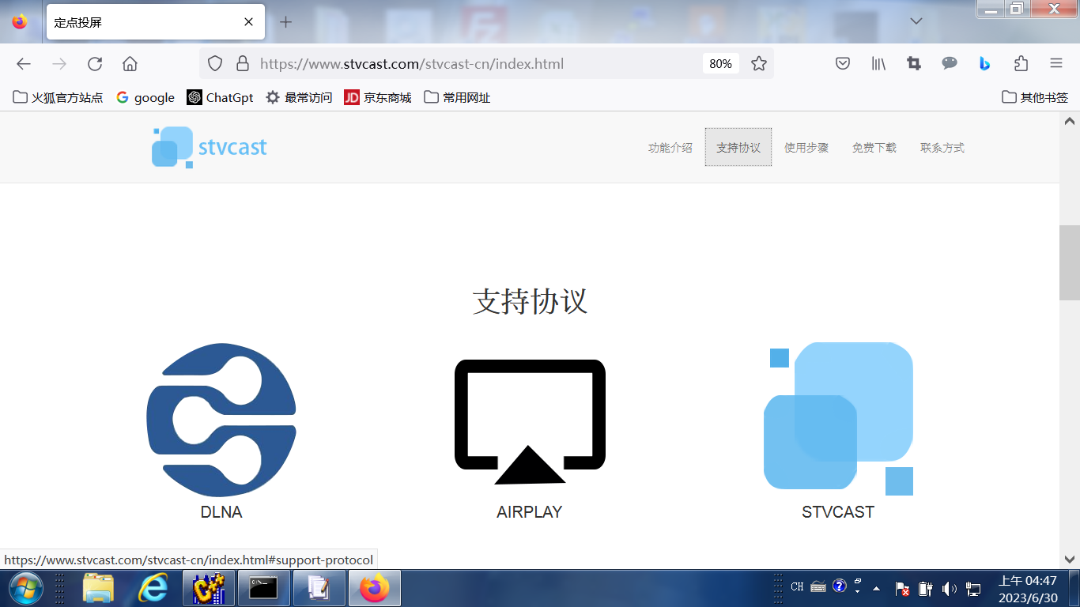Click the STVCAST text label
The height and width of the screenshot is (607, 1080).
pyautogui.click(x=838, y=512)
